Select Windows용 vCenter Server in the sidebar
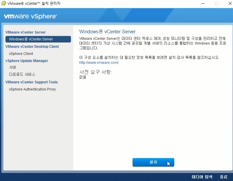The image size is (233, 181). (38, 39)
